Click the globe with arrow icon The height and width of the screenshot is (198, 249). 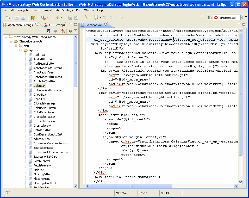pos(70,31)
